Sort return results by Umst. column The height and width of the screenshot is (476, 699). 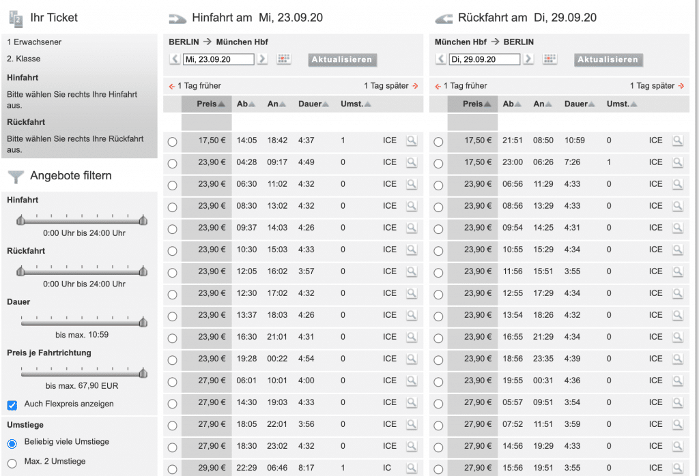(622, 104)
